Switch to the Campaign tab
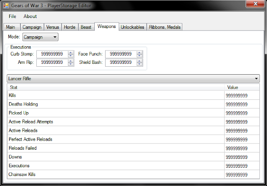The width and height of the screenshot is (267, 186). (32, 27)
